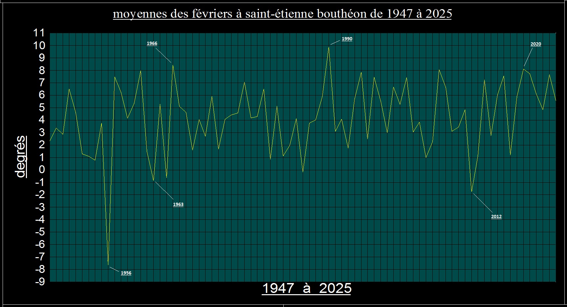
Task: Select the vertical axis title 'degrés'
Action: pos(21,157)
